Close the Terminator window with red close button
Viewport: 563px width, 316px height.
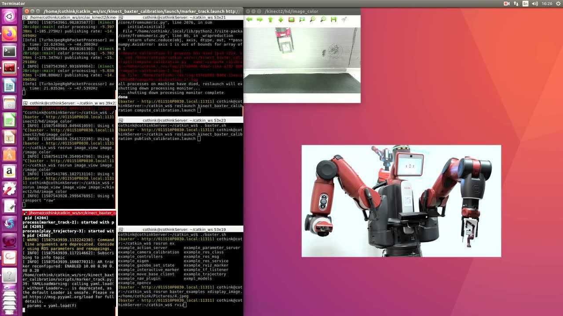pos(27,11)
